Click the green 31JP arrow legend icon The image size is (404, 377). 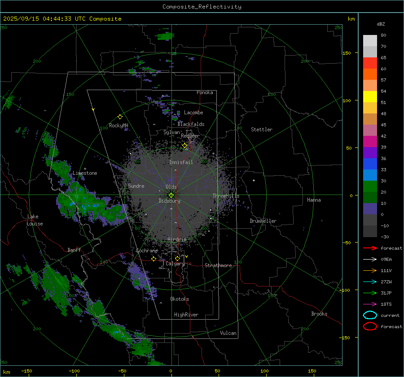tap(370, 293)
